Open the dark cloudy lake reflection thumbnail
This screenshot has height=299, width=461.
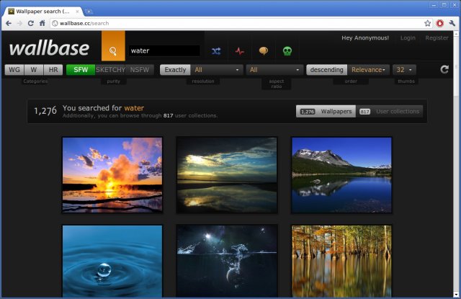pos(227,175)
